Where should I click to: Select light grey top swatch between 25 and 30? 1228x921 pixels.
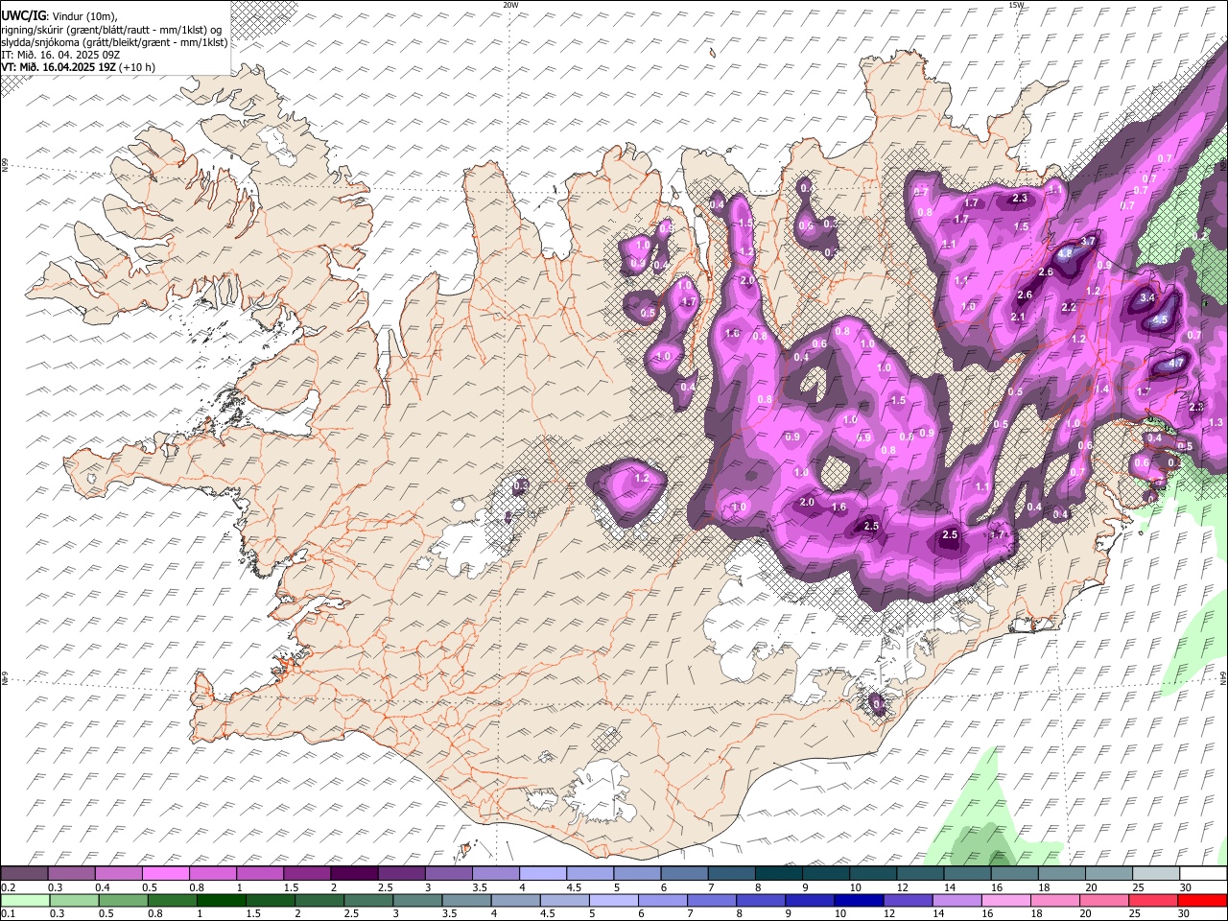1155,874
